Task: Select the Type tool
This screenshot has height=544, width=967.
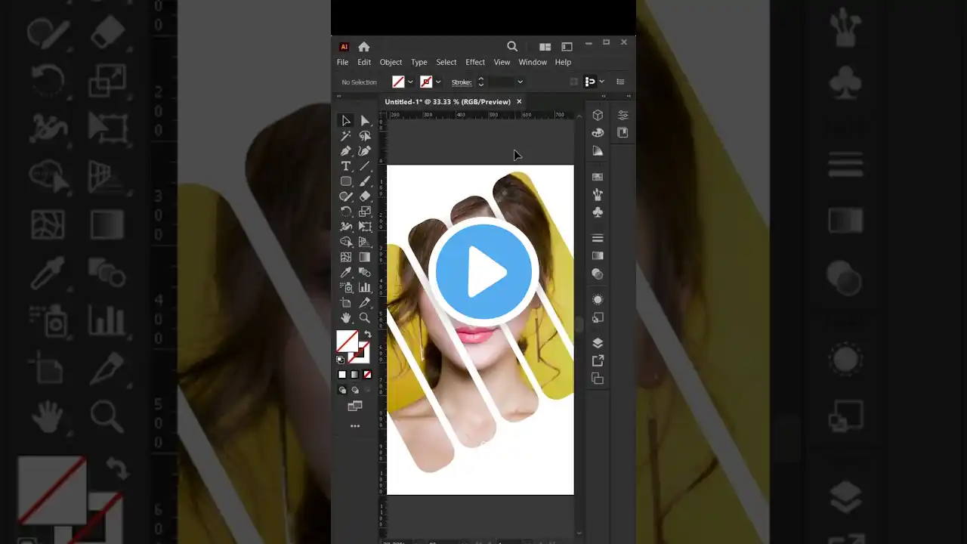Action: coord(345,166)
